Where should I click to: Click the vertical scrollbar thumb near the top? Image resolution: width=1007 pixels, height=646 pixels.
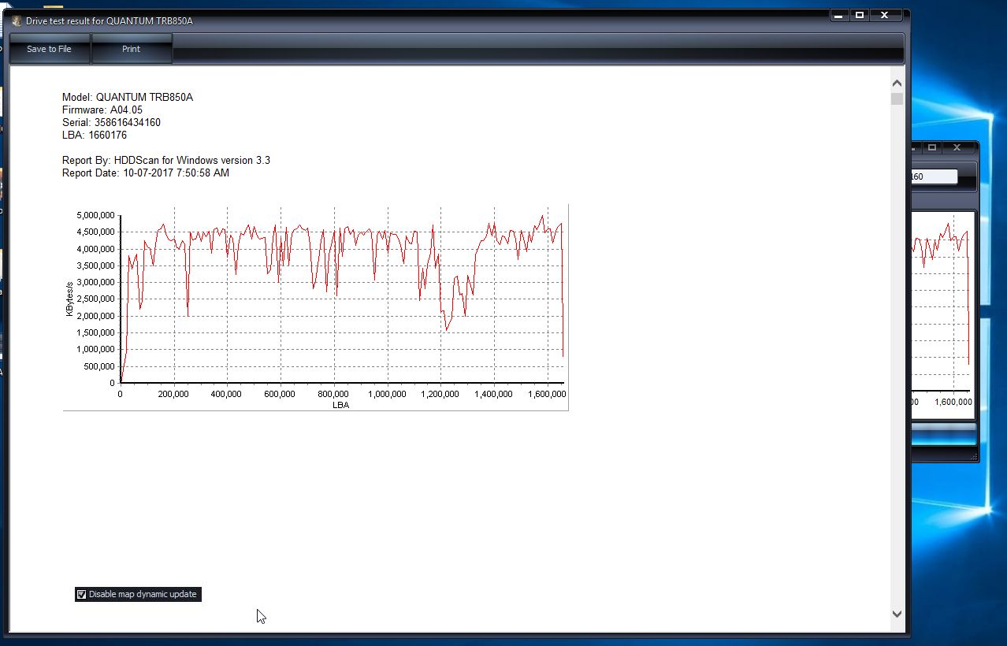tap(897, 98)
